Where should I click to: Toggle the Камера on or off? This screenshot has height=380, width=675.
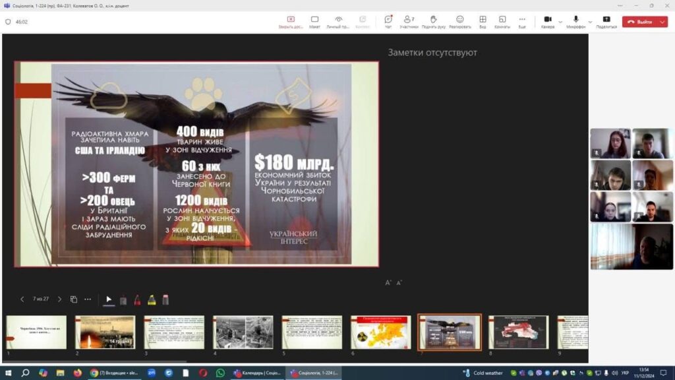pos(547,22)
